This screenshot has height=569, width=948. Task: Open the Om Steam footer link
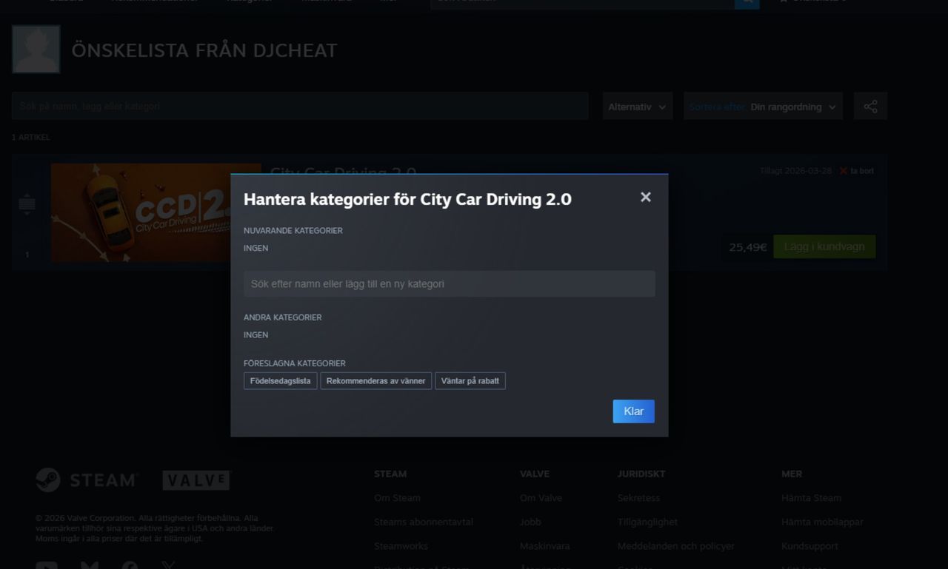point(397,498)
